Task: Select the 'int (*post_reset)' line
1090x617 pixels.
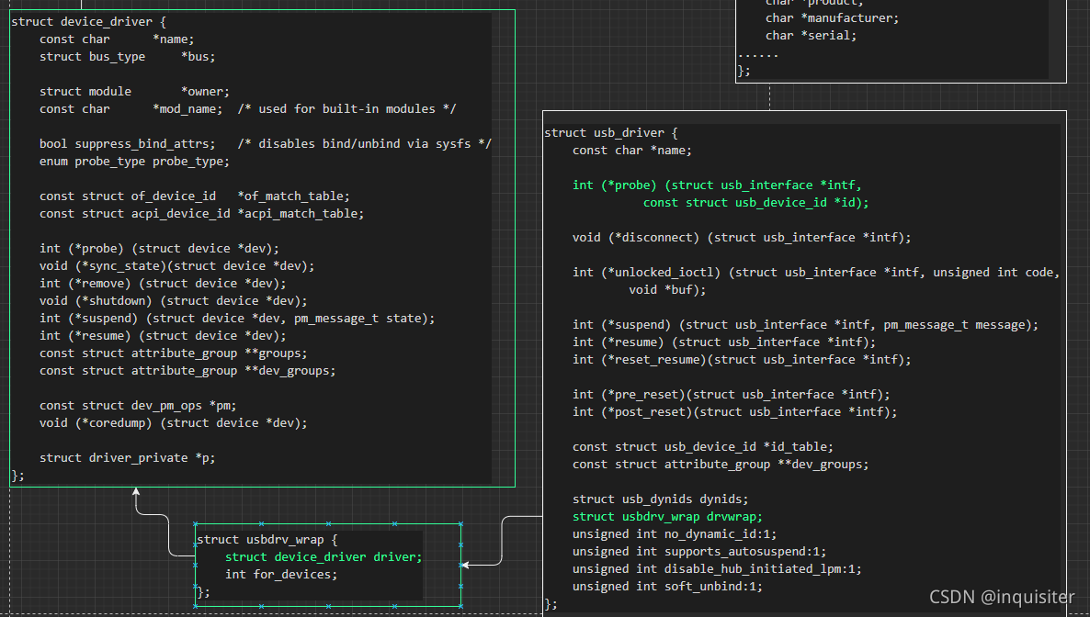Action: (734, 411)
